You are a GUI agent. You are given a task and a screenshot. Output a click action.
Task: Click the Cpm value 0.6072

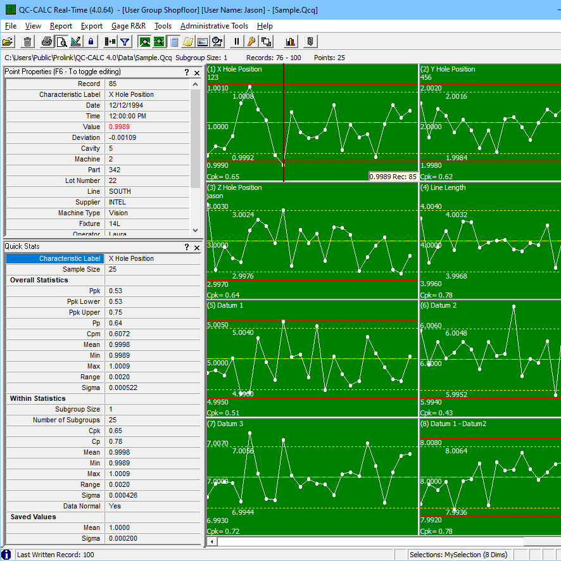coord(153,334)
